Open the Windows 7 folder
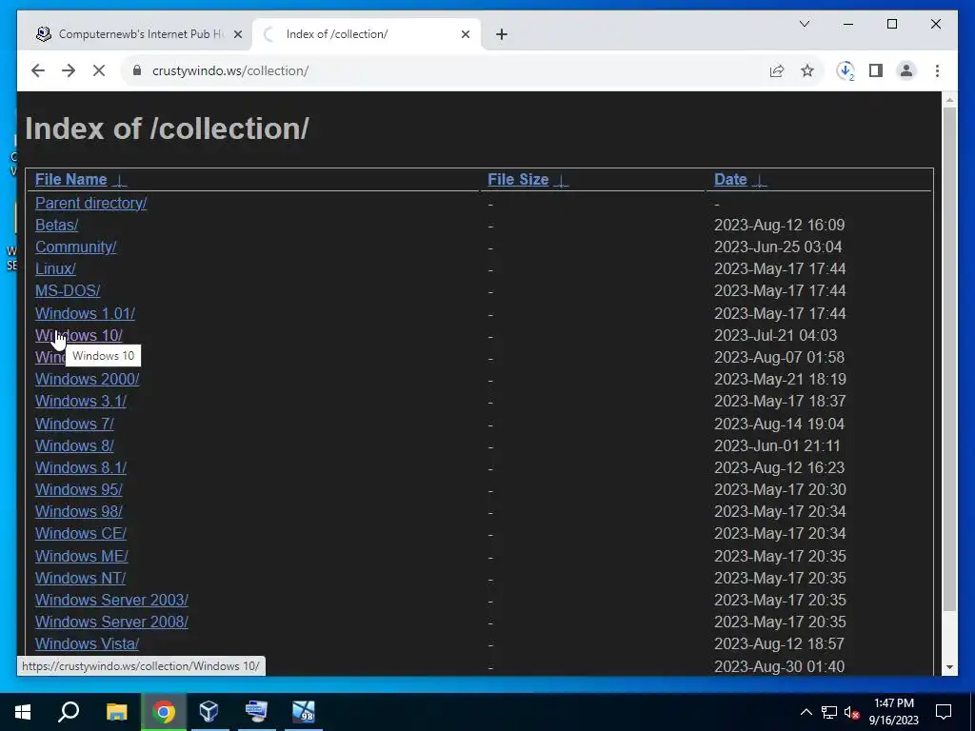The height and width of the screenshot is (731, 975). [x=74, y=424]
